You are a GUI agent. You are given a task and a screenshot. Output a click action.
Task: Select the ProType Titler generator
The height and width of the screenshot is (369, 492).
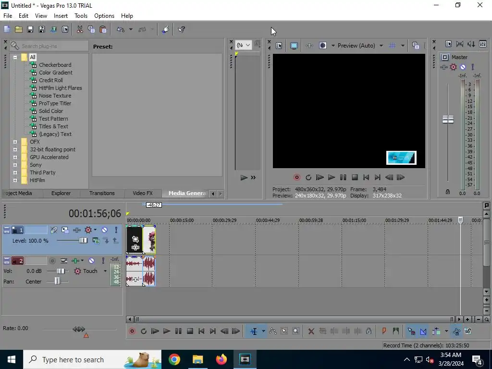point(55,103)
